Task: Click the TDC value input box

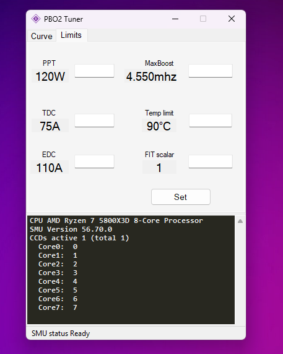Action: pos(94,120)
